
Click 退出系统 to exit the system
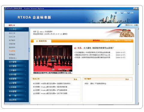pos(16,100)
